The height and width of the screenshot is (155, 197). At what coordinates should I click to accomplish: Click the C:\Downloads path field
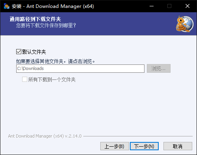(x=80, y=68)
